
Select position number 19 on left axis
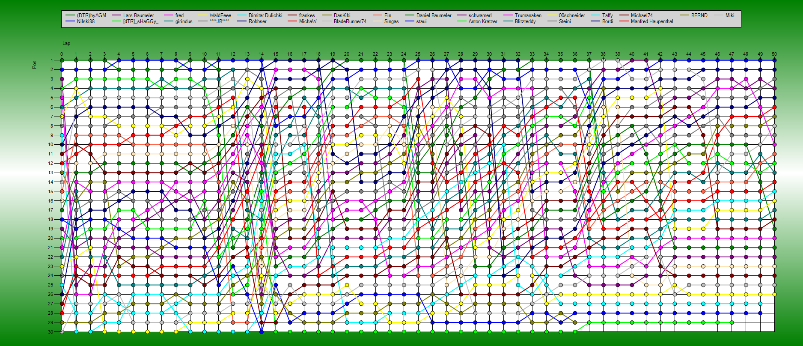point(51,229)
